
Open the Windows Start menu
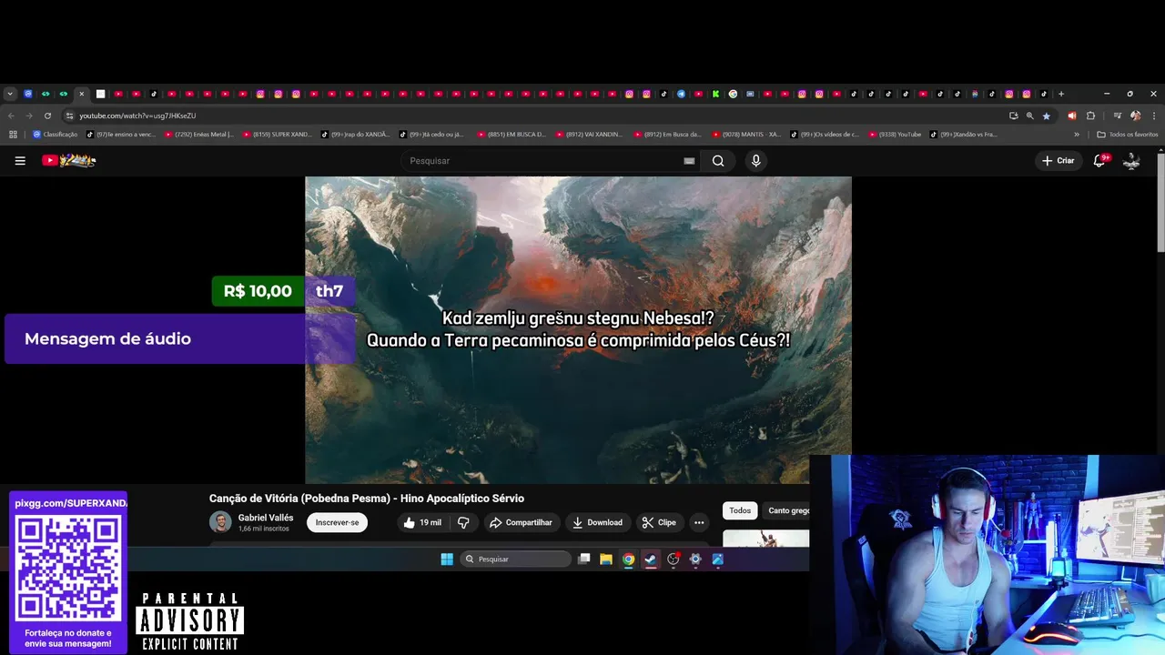(x=447, y=559)
